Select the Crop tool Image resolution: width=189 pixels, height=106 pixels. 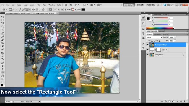pos(3,29)
